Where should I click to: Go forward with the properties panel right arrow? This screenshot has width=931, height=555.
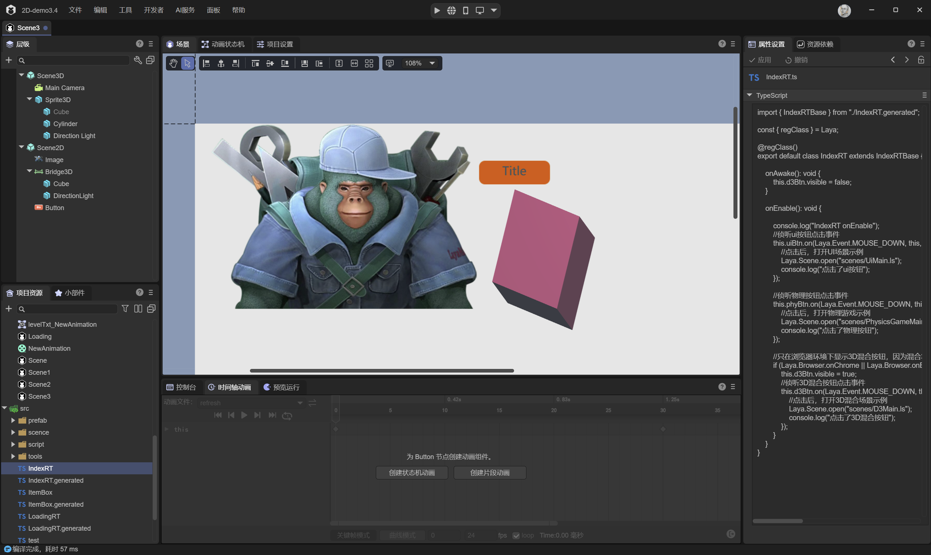coord(907,60)
